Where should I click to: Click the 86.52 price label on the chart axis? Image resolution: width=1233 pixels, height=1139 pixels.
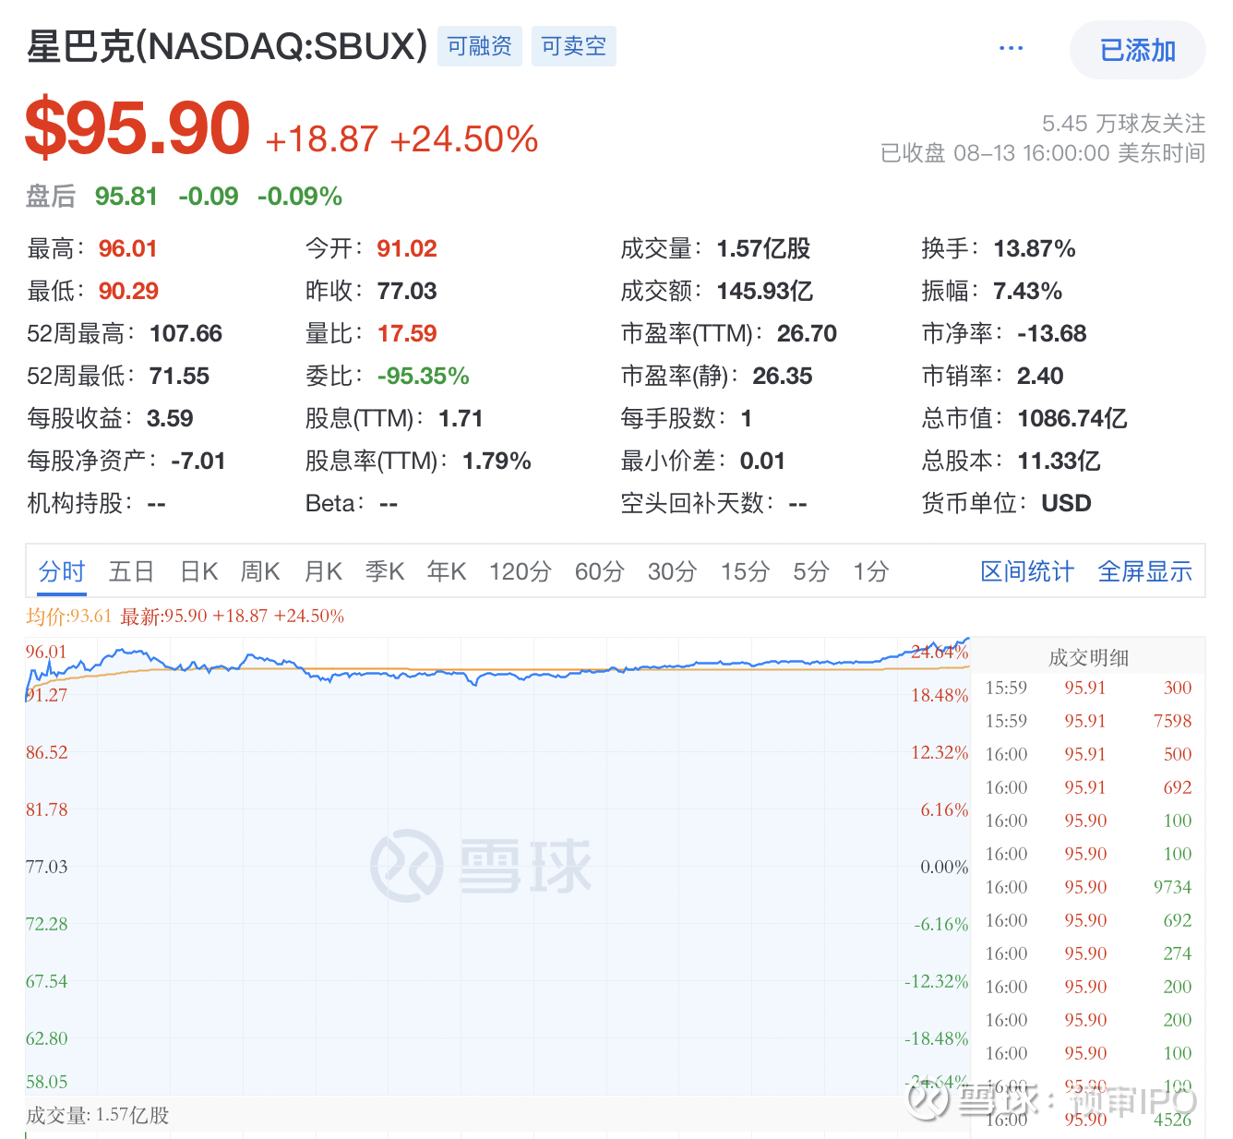[47, 752]
